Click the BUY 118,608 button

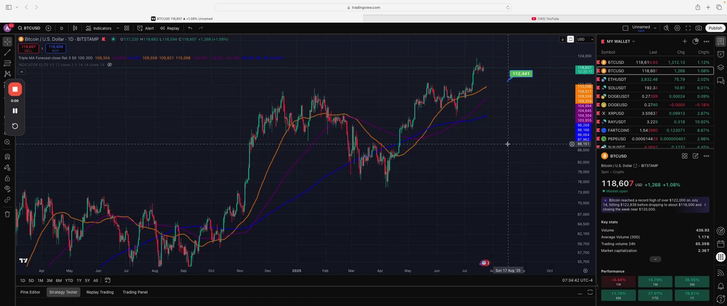click(x=56, y=48)
